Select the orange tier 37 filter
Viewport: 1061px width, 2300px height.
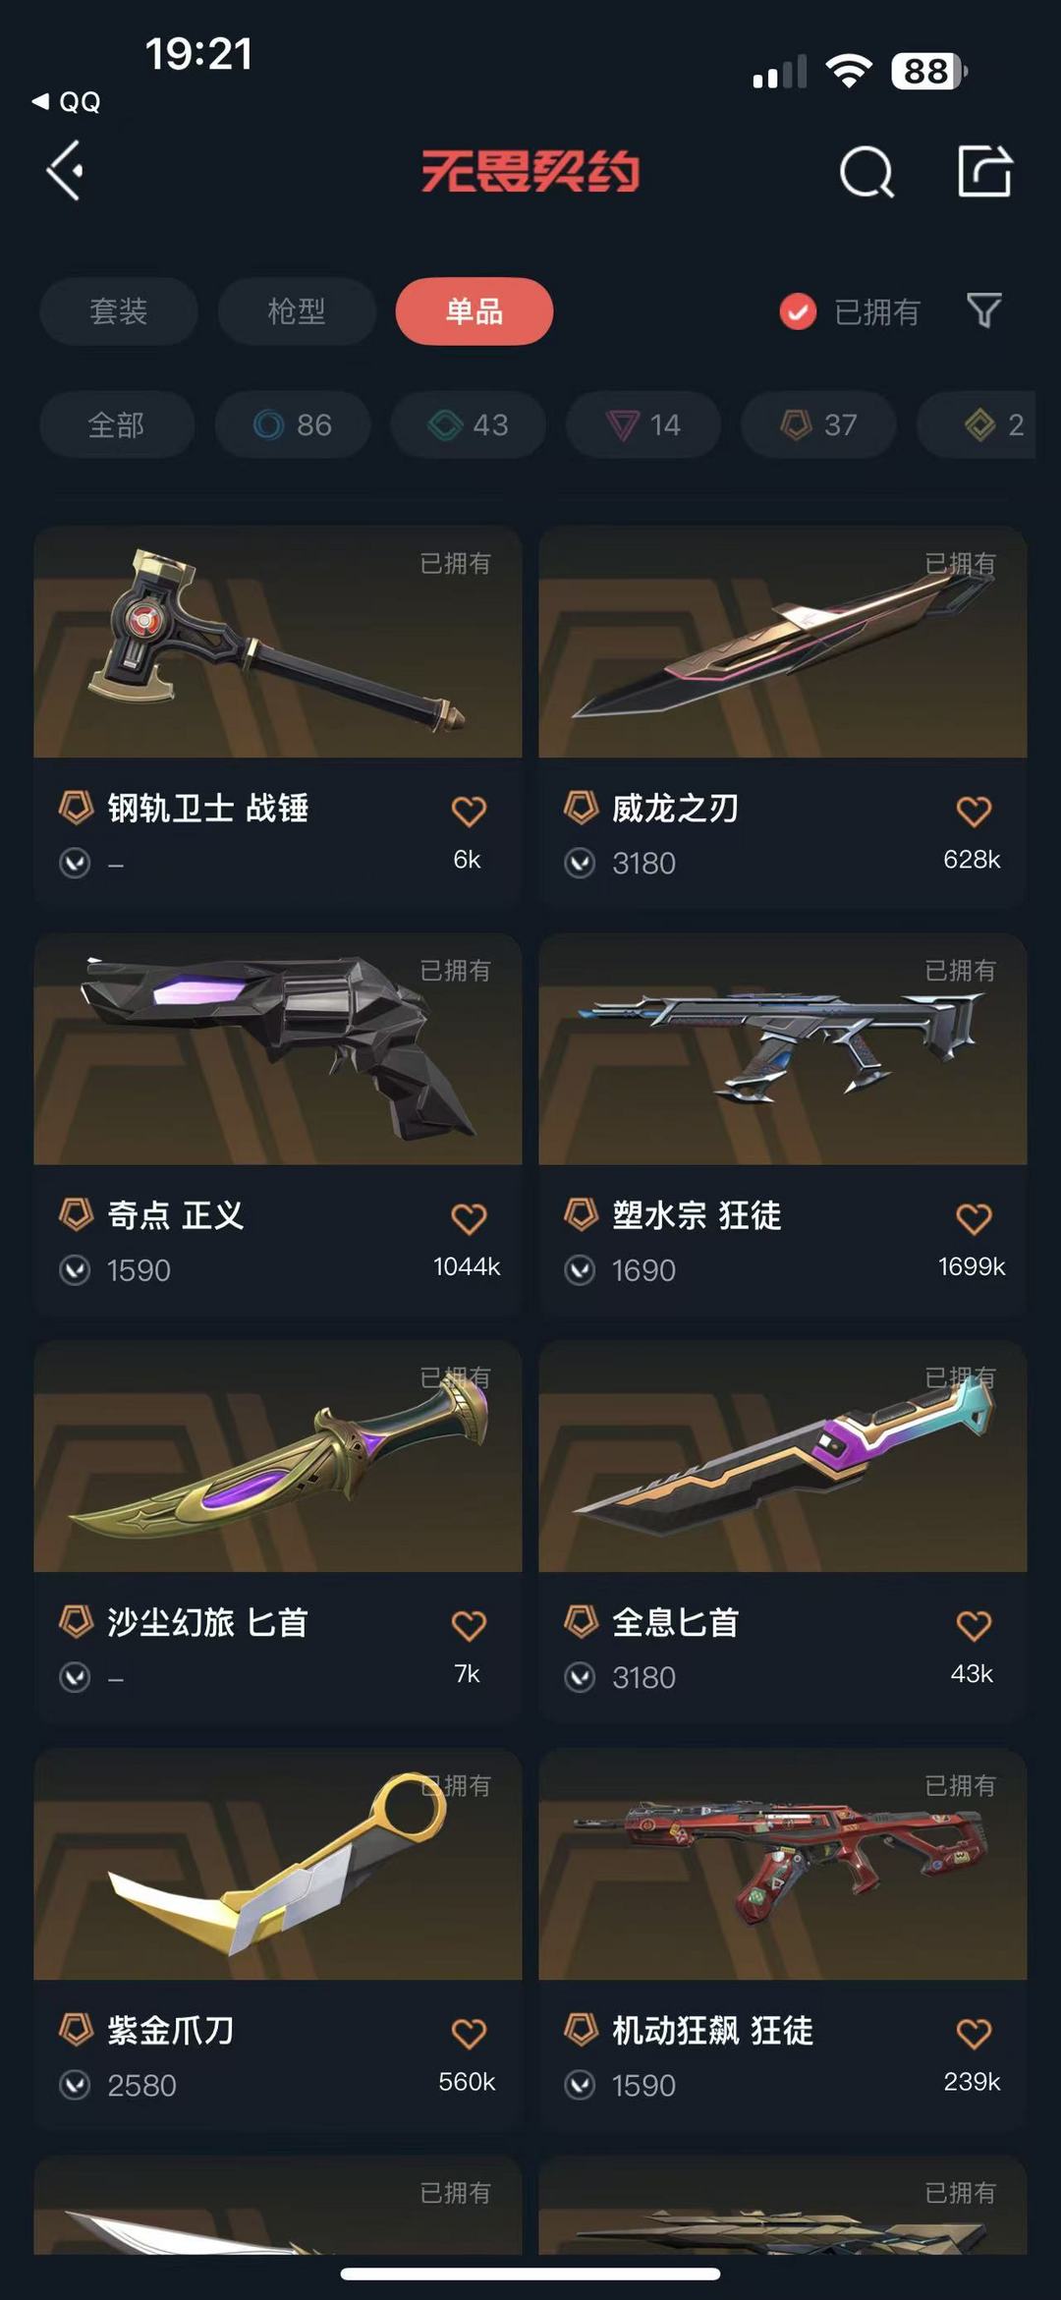tap(818, 424)
